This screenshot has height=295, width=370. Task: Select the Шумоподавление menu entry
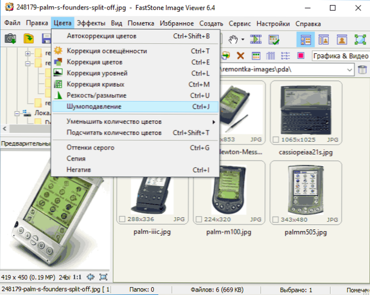click(x=136, y=107)
